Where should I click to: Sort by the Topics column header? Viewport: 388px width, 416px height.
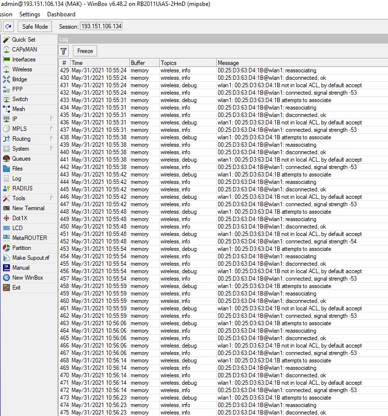pos(188,63)
